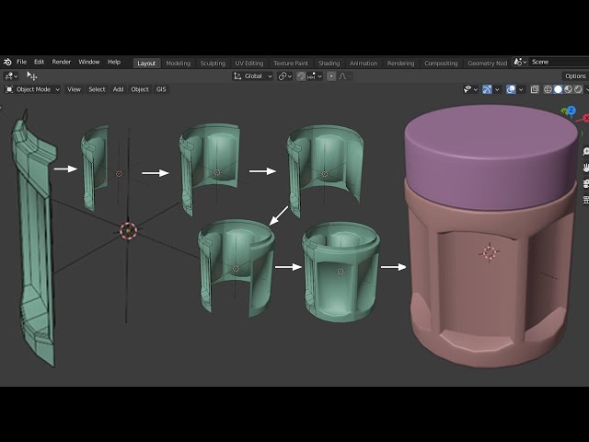Switch to the Animation workspace tab

[364, 64]
